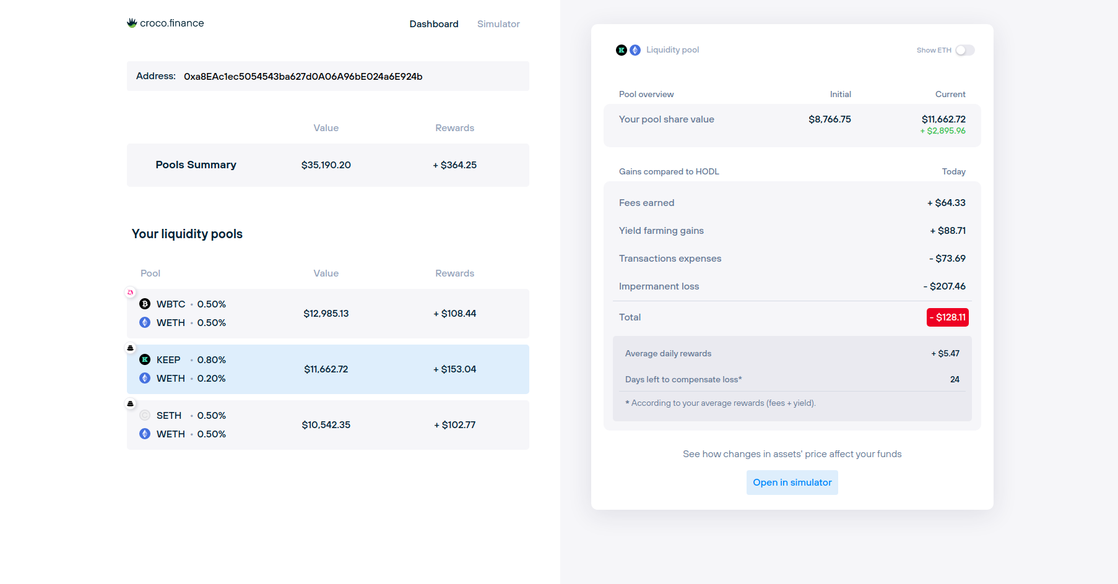Click the KEEP icon in Liquidity pool header
This screenshot has height=584, width=1118.
[x=622, y=50]
